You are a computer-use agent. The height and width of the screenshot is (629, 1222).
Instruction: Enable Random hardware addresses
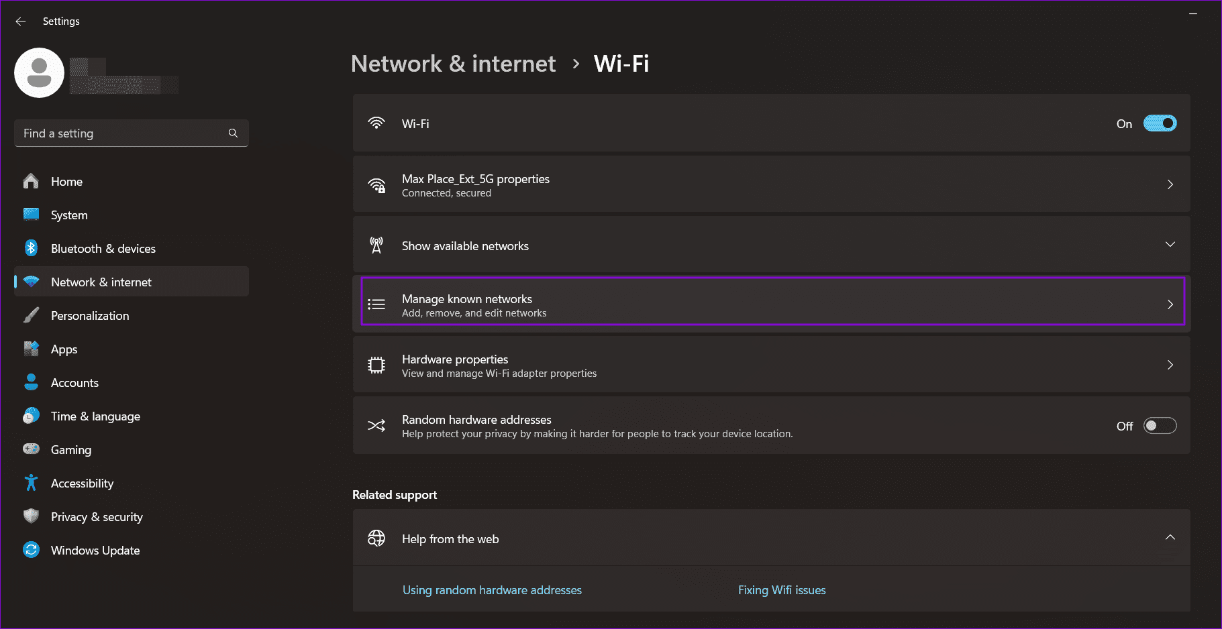click(x=1160, y=425)
